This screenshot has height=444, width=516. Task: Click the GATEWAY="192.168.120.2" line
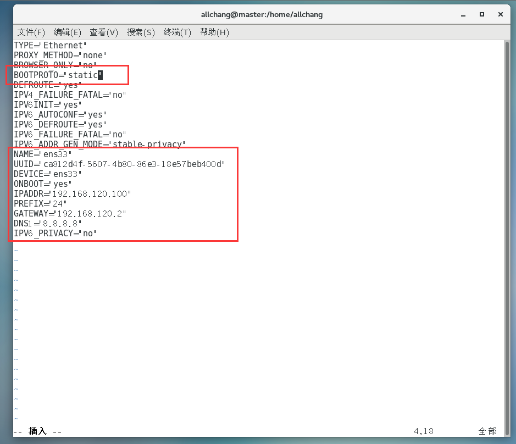pyautogui.click(x=70, y=213)
